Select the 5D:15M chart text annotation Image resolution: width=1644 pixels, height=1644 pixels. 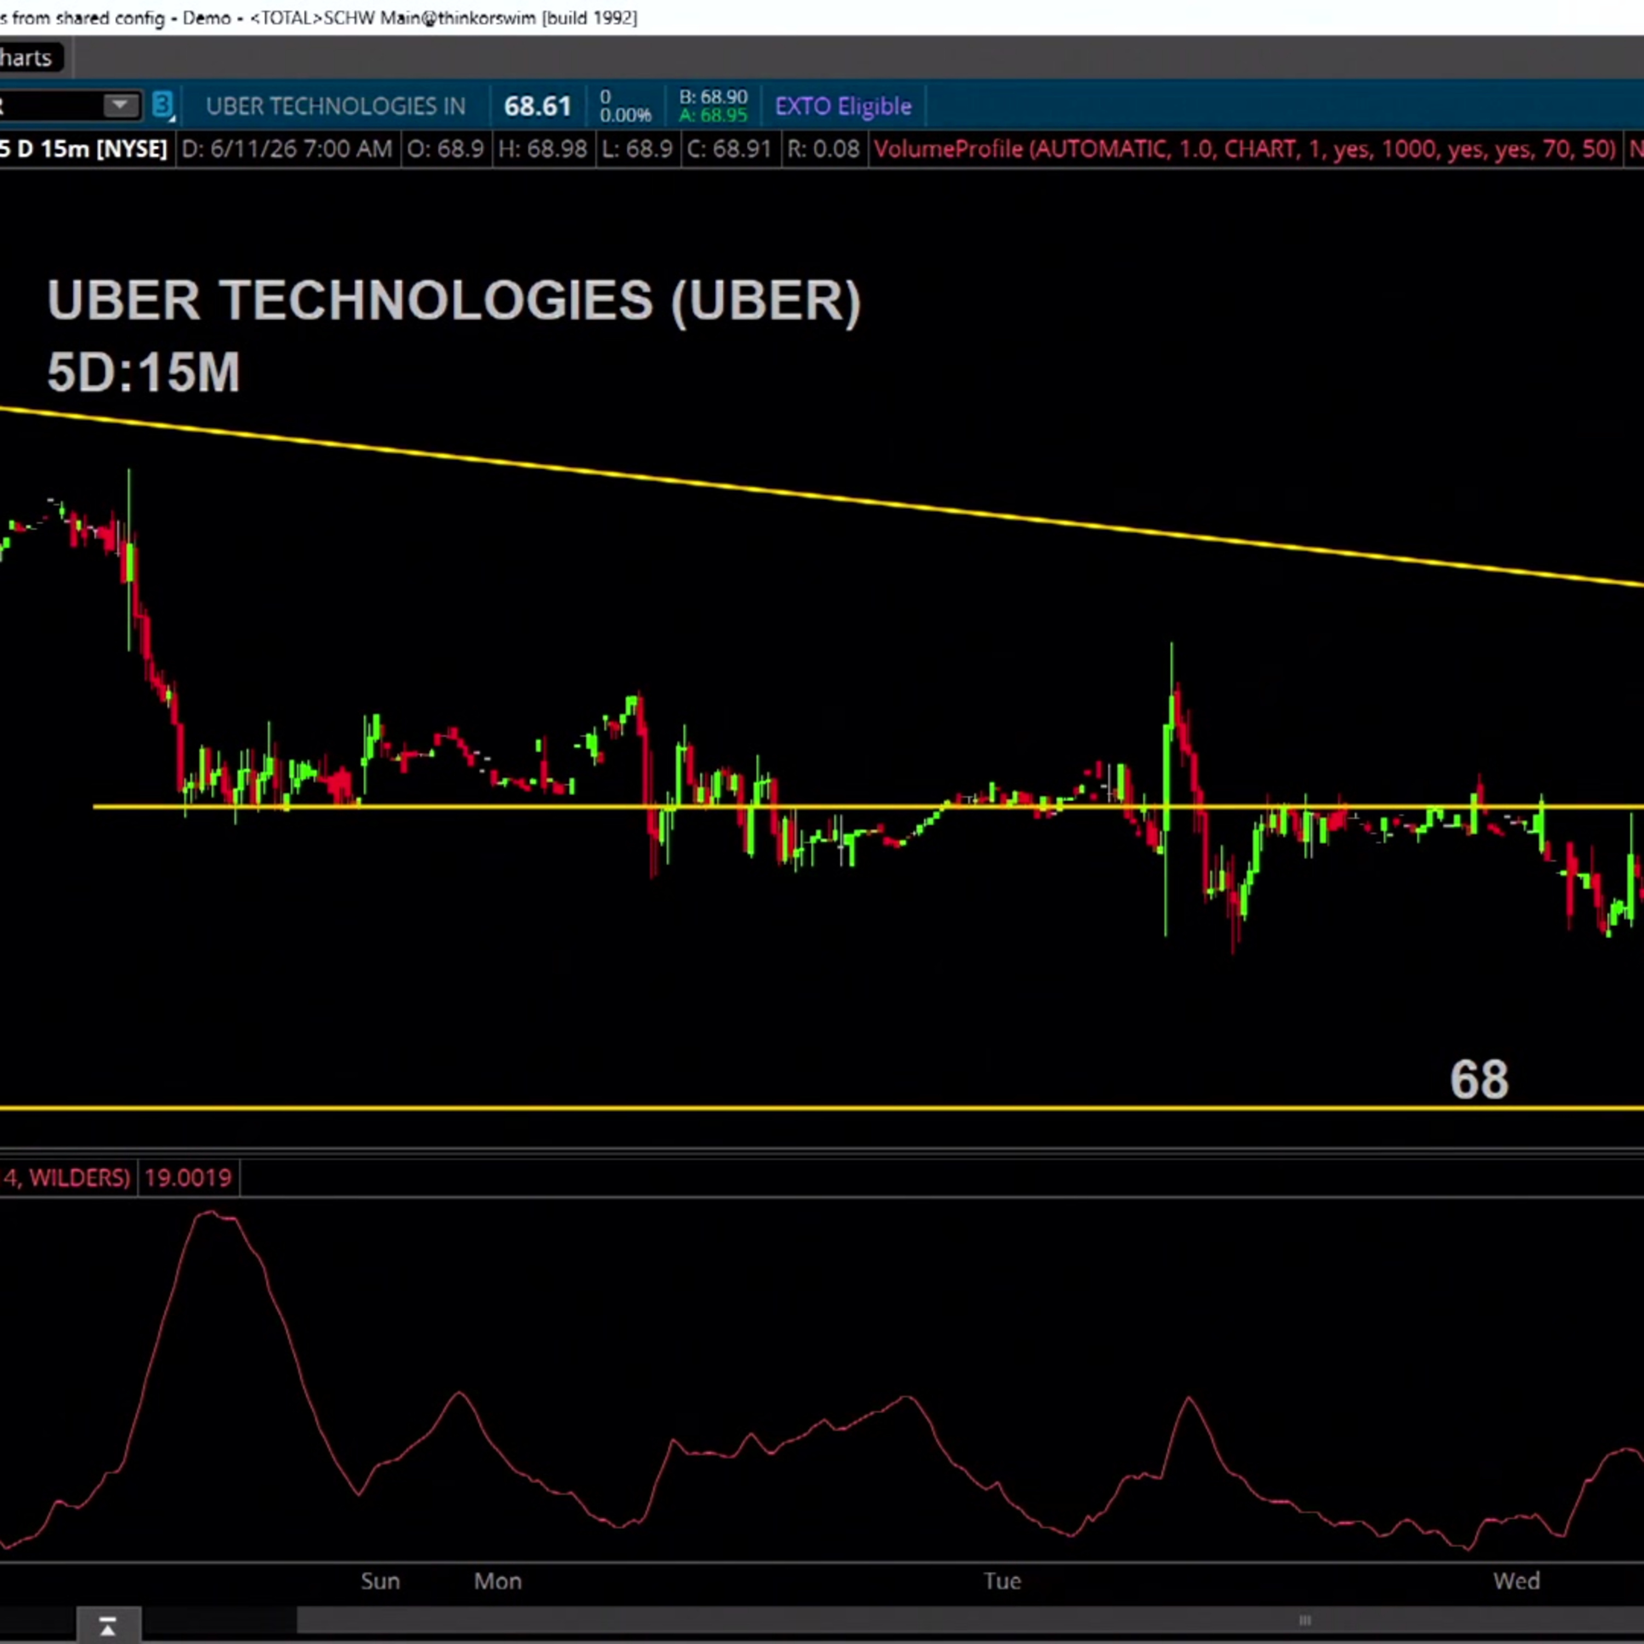[143, 373]
